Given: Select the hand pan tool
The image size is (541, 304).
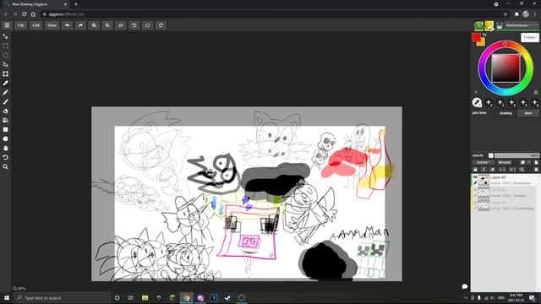Looking at the screenshot, I should (6, 149).
